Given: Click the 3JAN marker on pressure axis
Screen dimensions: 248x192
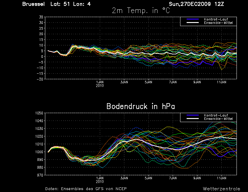Looking at the screenshot, I should 124,178.
